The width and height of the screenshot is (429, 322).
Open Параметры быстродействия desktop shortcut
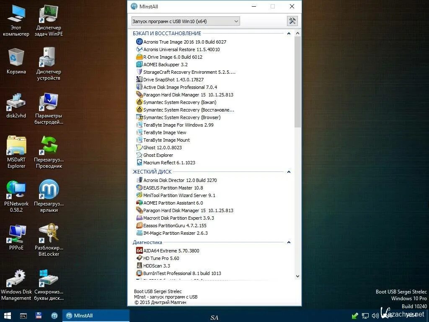coord(49,109)
